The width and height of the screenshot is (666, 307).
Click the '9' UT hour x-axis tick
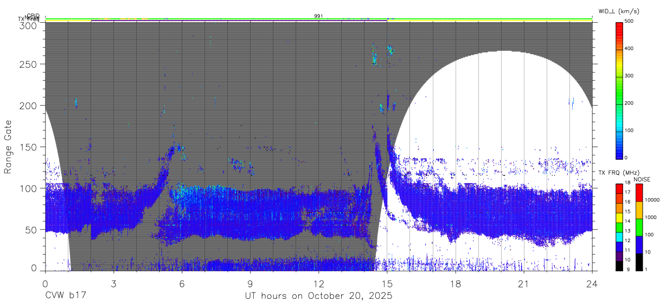point(250,284)
